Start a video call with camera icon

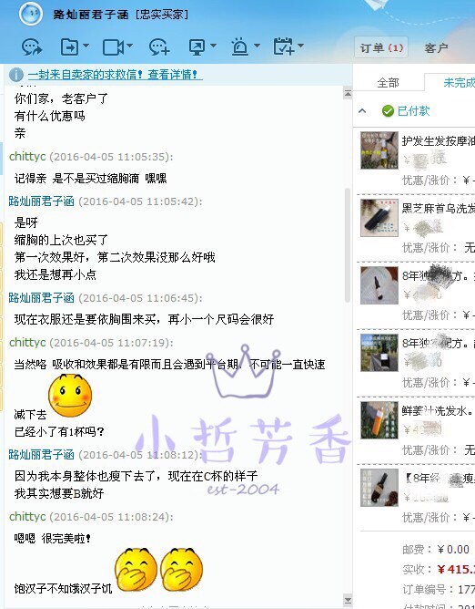click(x=113, y=47)
